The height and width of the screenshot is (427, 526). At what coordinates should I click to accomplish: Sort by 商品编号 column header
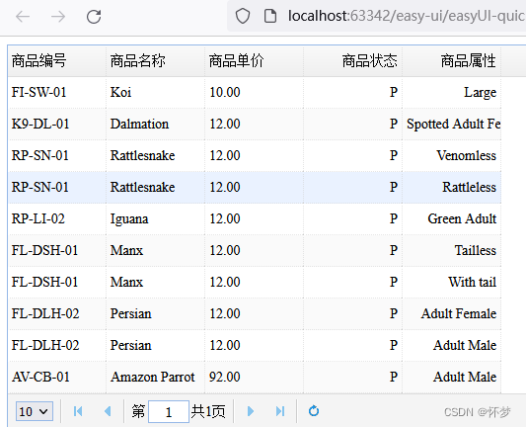click(x=57, y=61)
